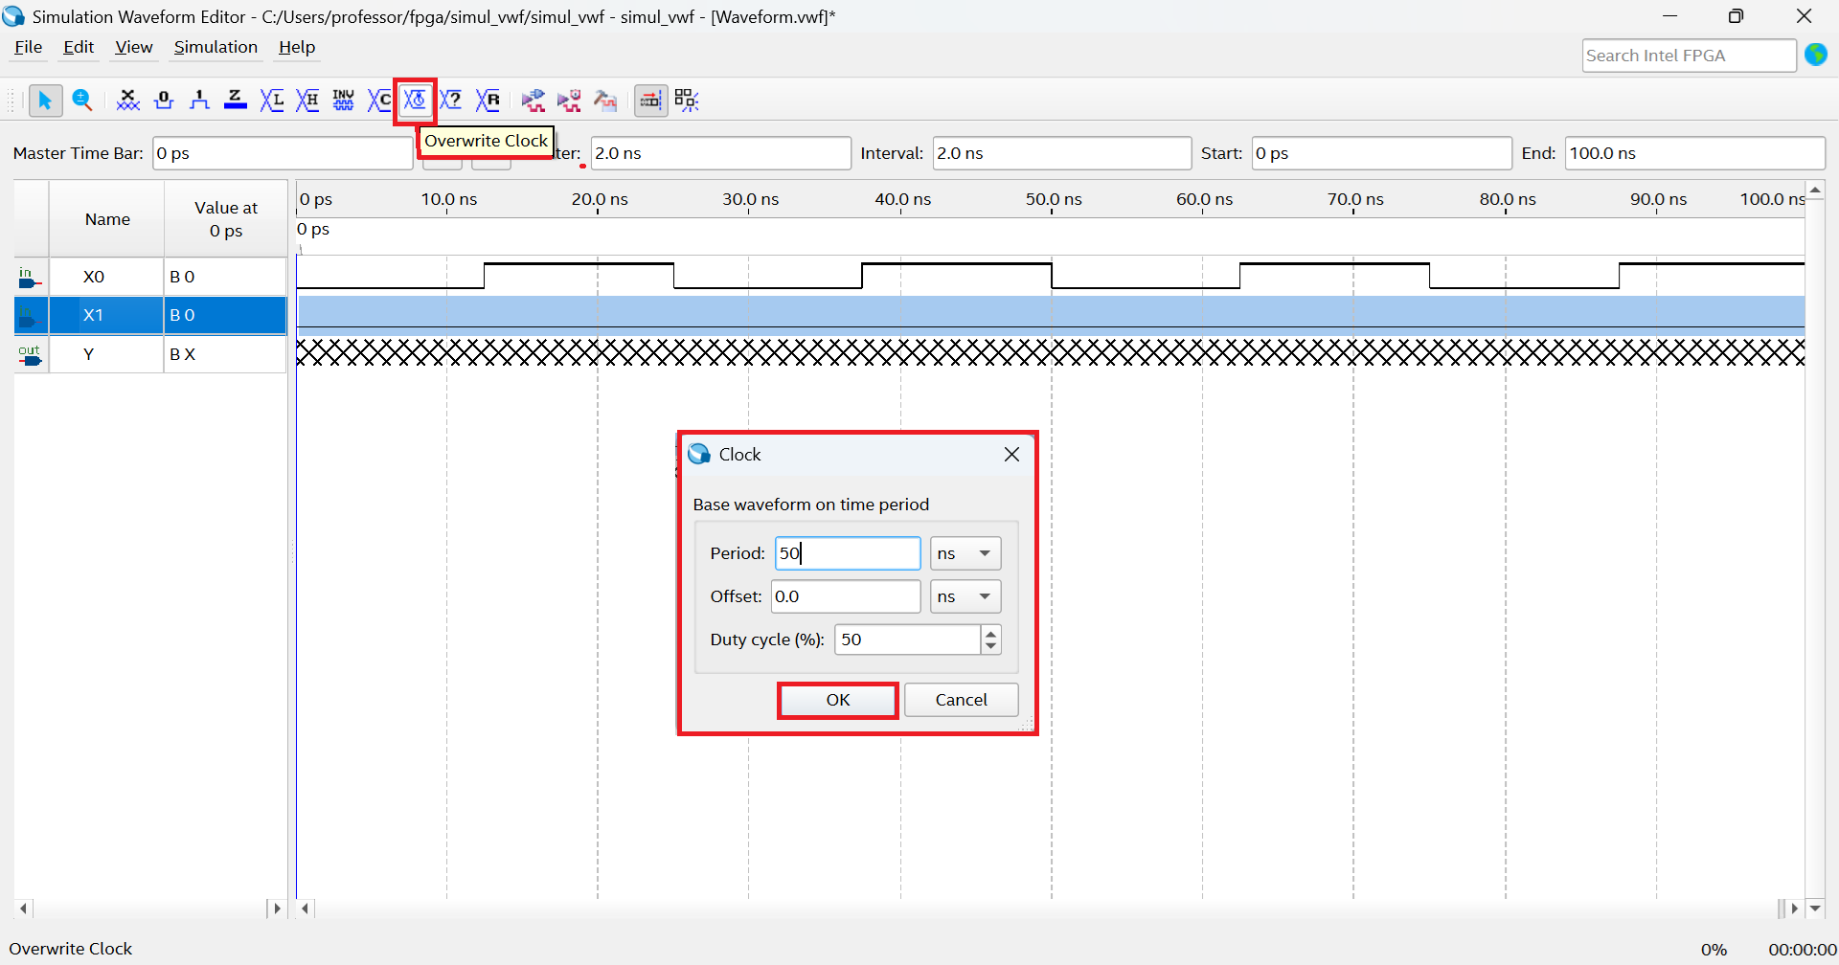Click the Forcing Unknown (X) icon

click(127, 101)
